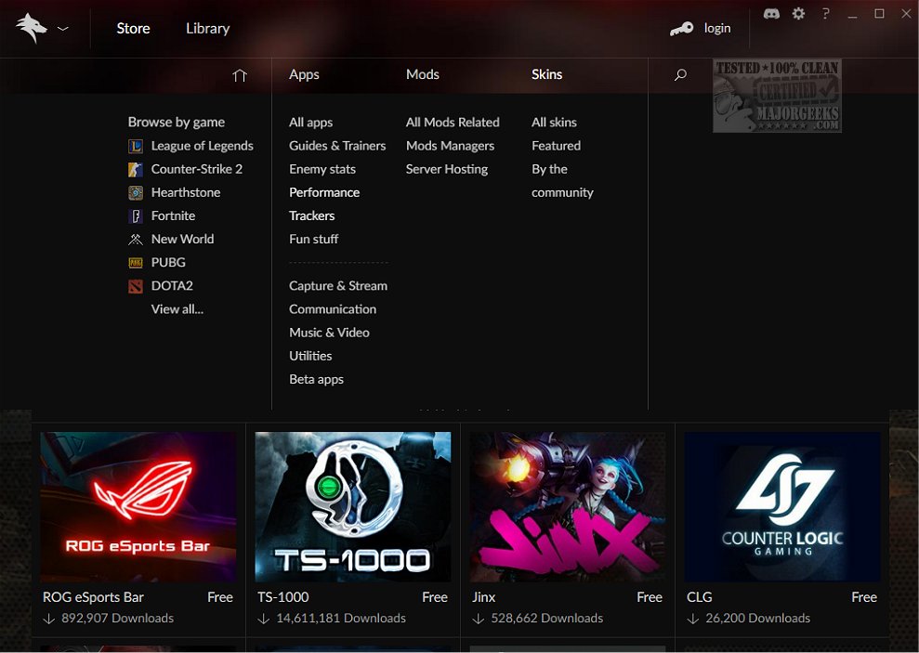The width and height of the screenshot is (919, 653).
Task: Open Fun stuff category
Action: click(x=313, y=239)
